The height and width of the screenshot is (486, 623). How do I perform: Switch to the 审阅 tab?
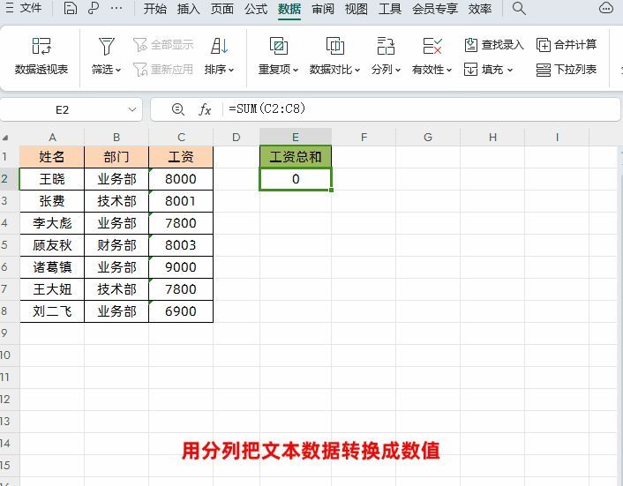click(323, 8)
